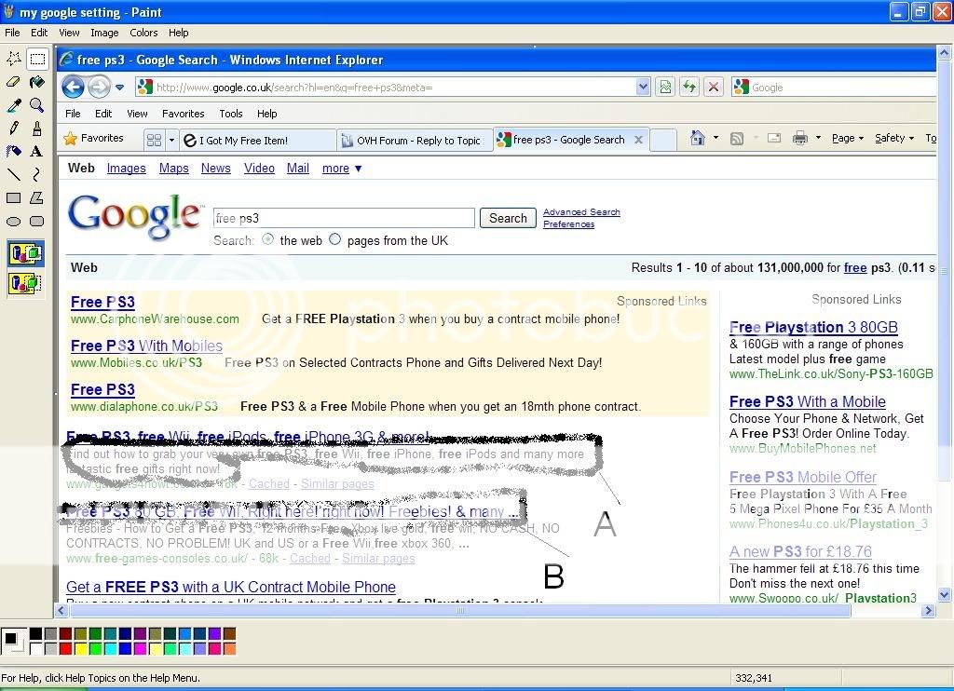Pick the Fill With Color bucket tool
954x691 pixels.
pyautogui.click(x=37, y=82)
